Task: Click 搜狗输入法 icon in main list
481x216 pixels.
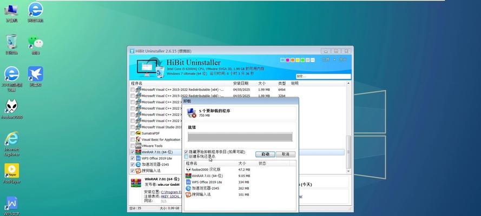Action: [138, 171]
